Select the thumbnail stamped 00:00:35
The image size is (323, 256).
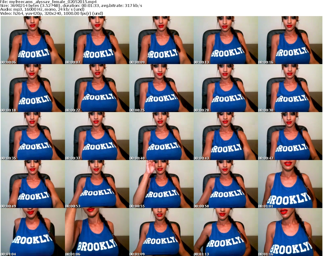point(33,136)
